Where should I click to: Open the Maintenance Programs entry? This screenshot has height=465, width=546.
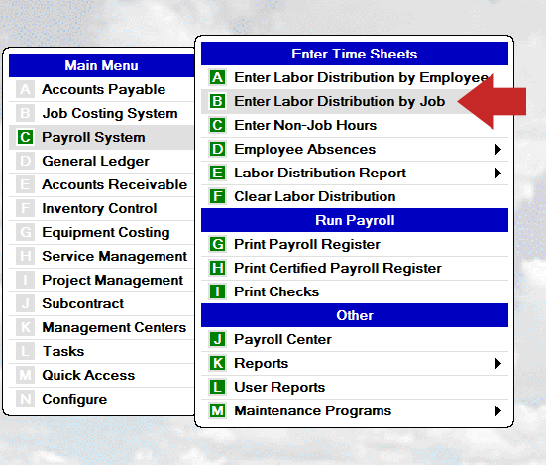355,410
